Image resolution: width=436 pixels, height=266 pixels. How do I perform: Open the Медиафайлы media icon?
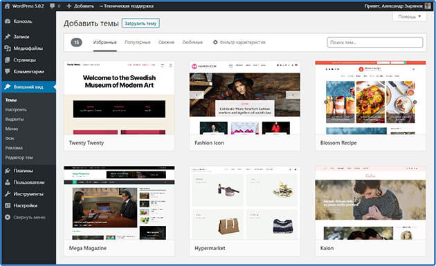pos(8,48)
